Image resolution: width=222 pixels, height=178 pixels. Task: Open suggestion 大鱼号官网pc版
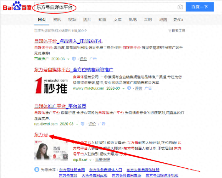(94, 175)
